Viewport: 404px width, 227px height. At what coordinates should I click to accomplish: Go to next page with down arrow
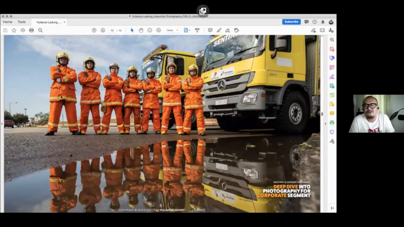(103, 30)
